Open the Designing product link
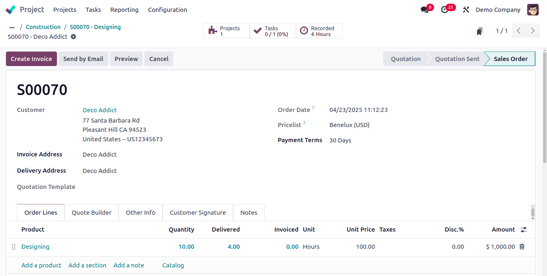The width and height of the screenshot is (547, 276). pos(35,247)
